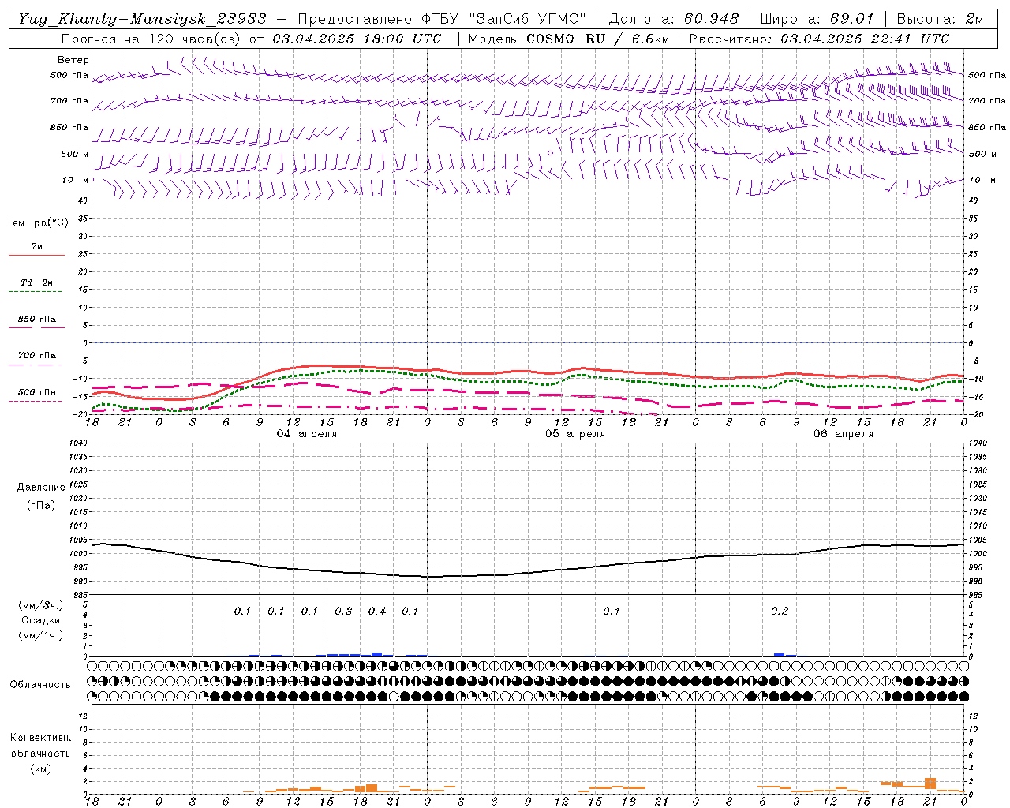
Task: Click the blue precipitation bar under the 0.2 value
Action: (780, 655)
